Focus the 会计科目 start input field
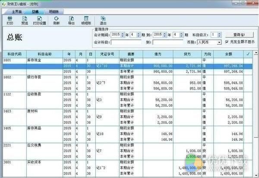Viewport: 259px width, 178px height. [x=126, y=42]
